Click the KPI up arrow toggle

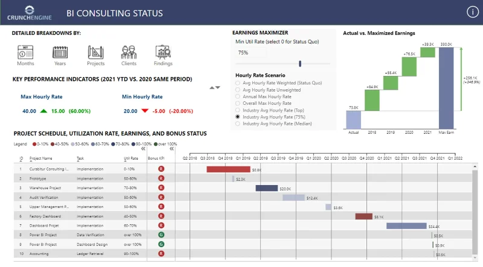(212, 87)
